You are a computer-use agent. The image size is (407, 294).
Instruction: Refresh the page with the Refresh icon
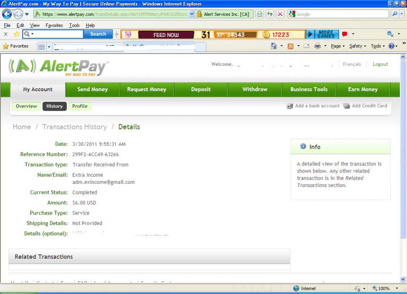[270, 14]
